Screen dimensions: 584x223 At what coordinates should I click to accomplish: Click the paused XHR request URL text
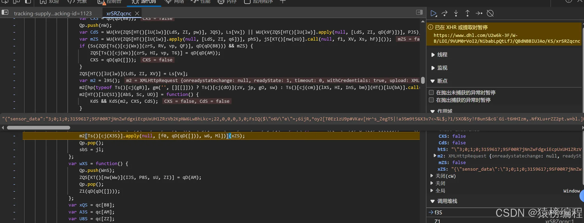coord(507,38)
